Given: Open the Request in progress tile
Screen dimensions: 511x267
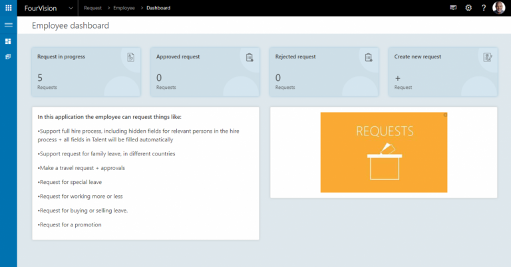Looking at the screenshot, I should tap(86, 72).
